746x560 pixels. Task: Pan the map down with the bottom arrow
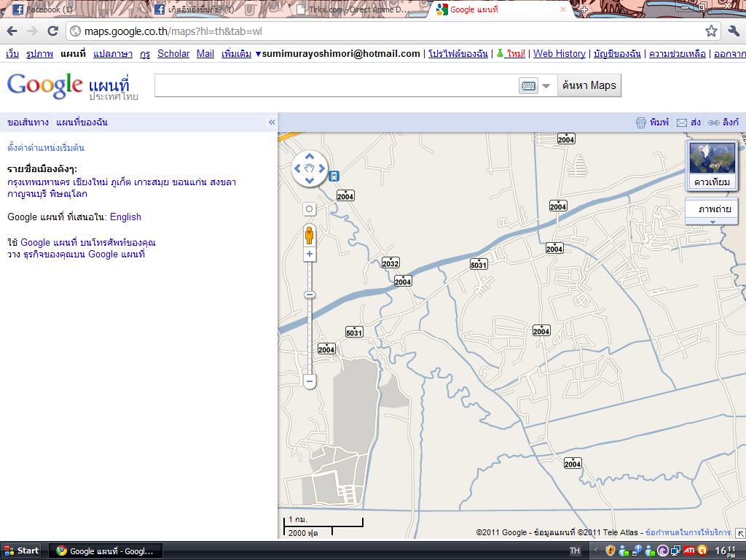pyautogui.click(x=309, y=180)
